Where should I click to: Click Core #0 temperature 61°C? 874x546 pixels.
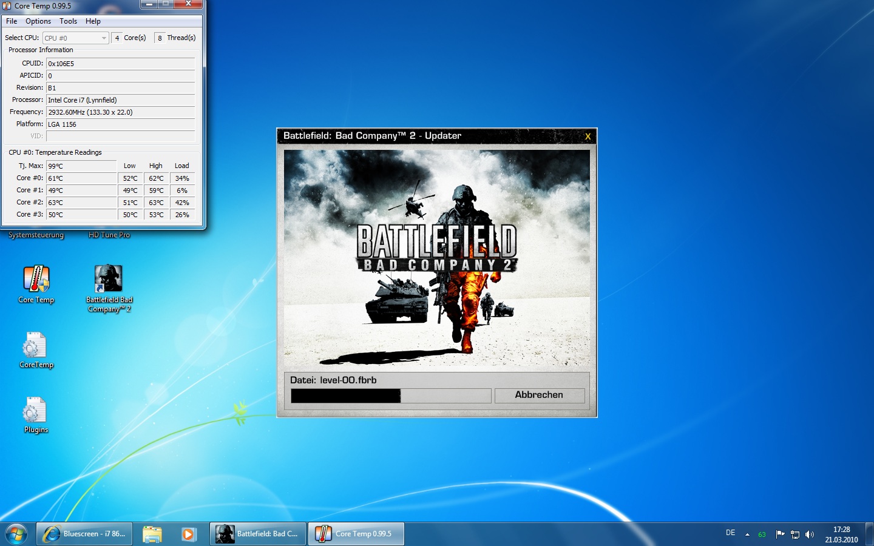(81, 178)
